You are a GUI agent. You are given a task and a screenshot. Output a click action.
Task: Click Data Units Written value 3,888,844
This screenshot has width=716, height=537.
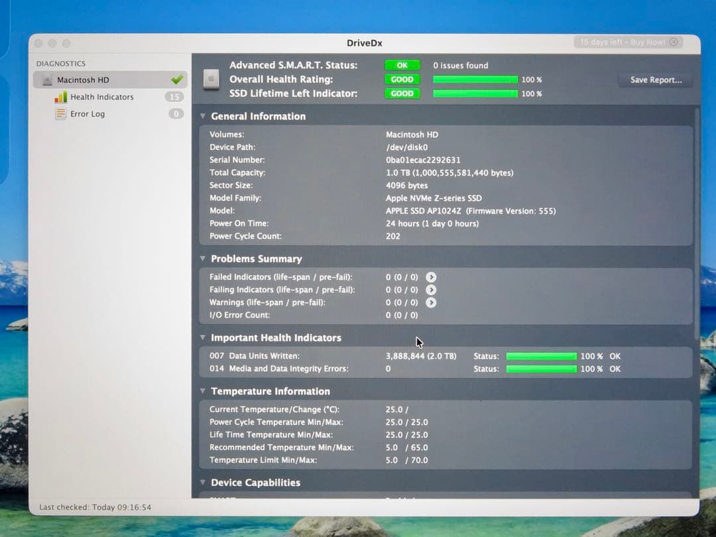[x=420, y=356]
